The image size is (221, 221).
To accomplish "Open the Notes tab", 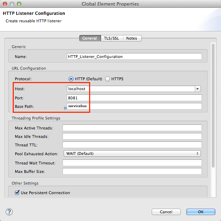I will coord(132,38).
